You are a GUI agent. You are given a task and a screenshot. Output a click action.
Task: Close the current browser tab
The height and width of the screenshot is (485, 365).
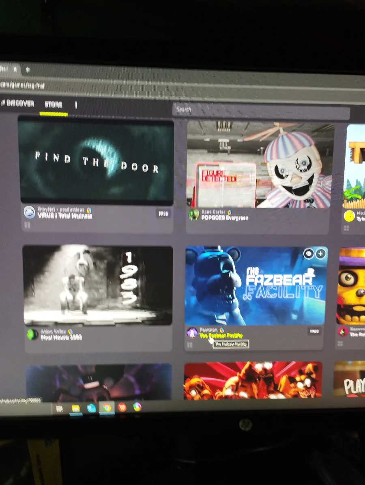click(15, 69)
